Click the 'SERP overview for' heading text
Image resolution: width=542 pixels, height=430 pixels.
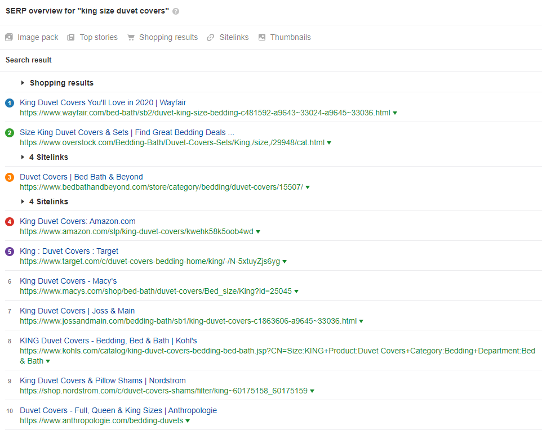40,11
